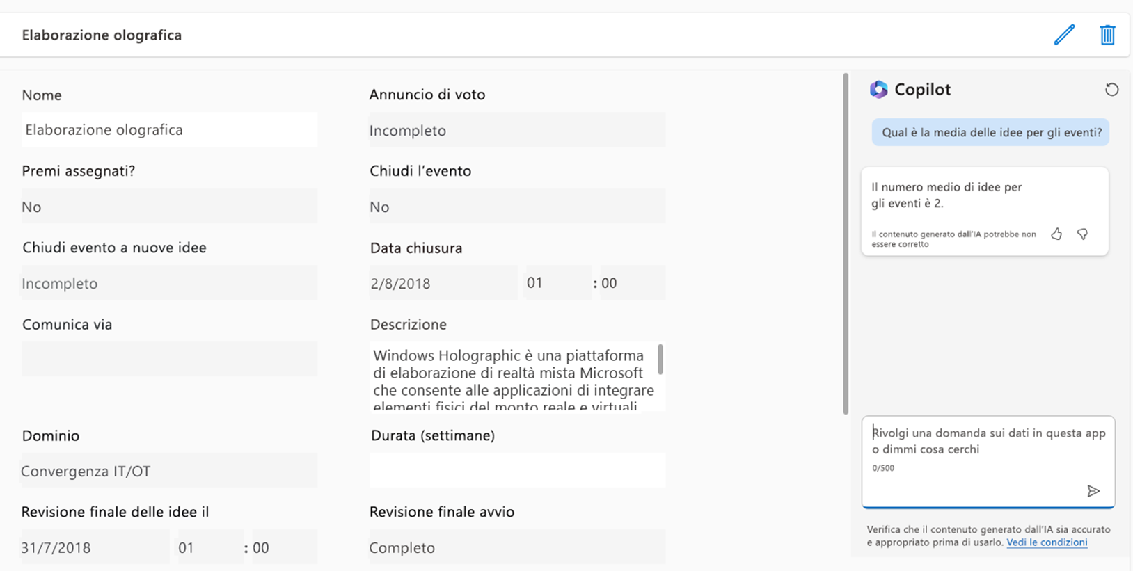Click the pencil edit icon
Screen dimensions: 1133x571
tap(1064, 35)
